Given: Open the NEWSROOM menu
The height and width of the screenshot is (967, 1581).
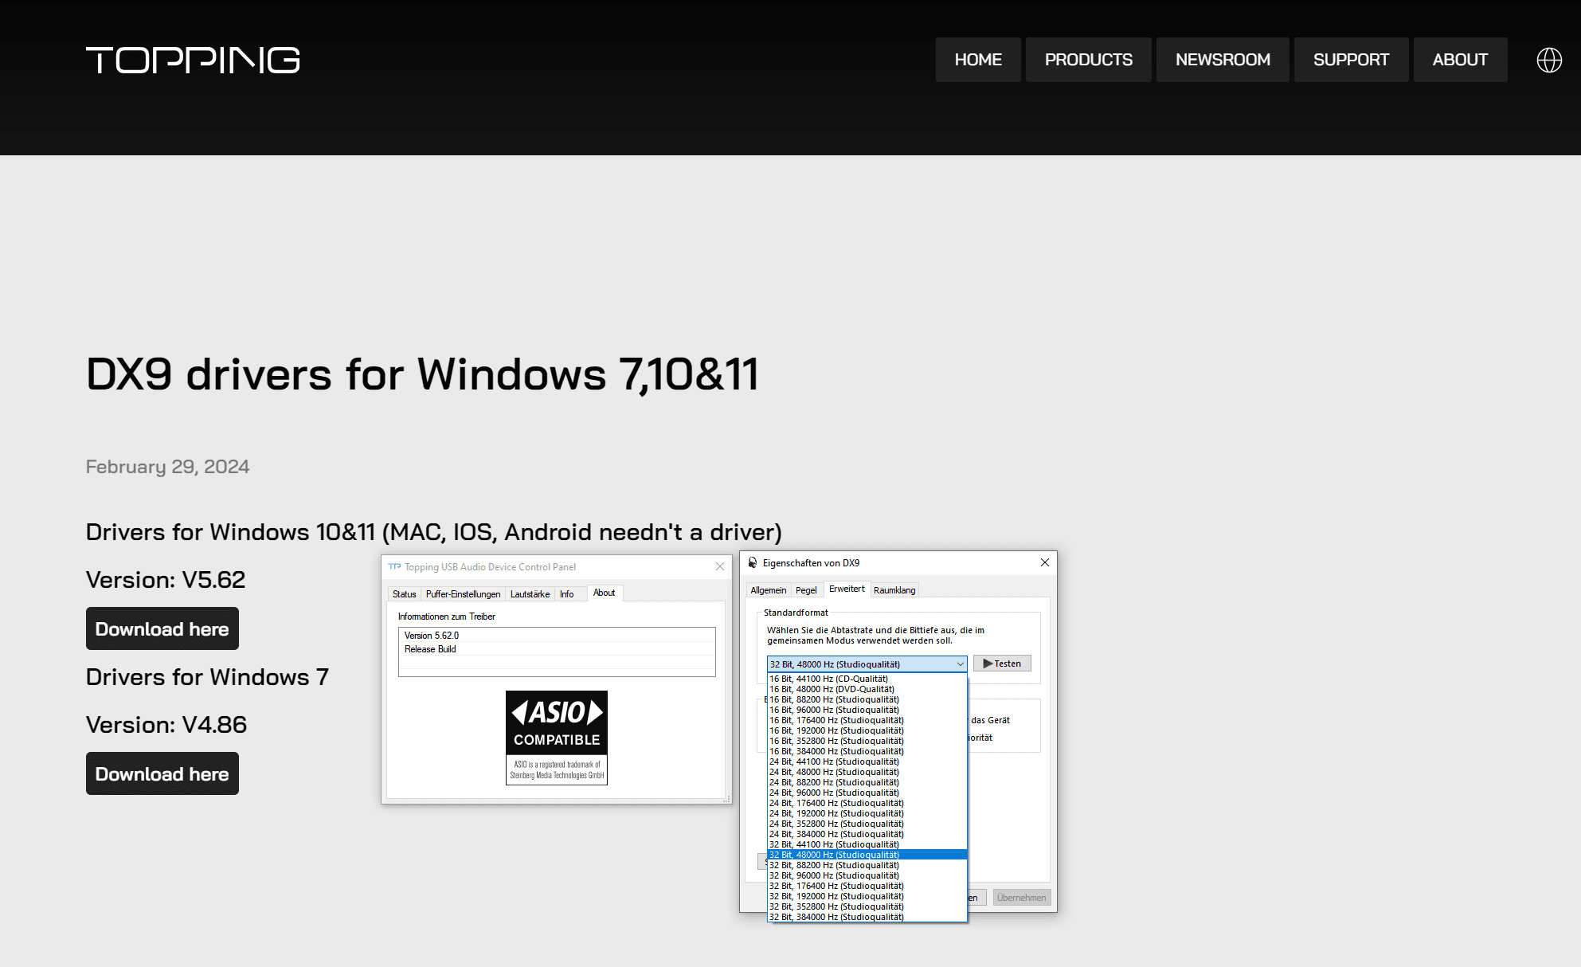Looking at the screenshot, I should (x=1223, y=60).
